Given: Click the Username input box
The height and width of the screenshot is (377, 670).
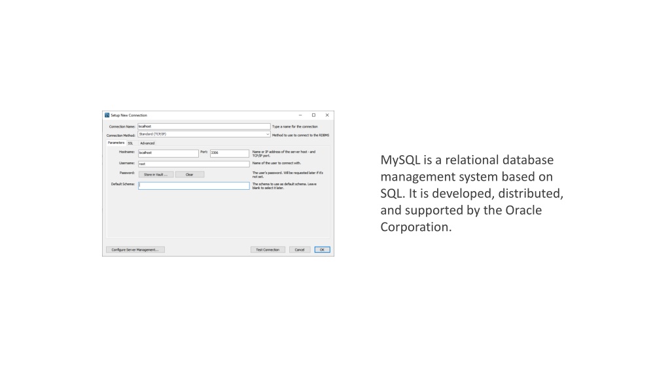Looking at the screenshot, I should tap(194, 164).
